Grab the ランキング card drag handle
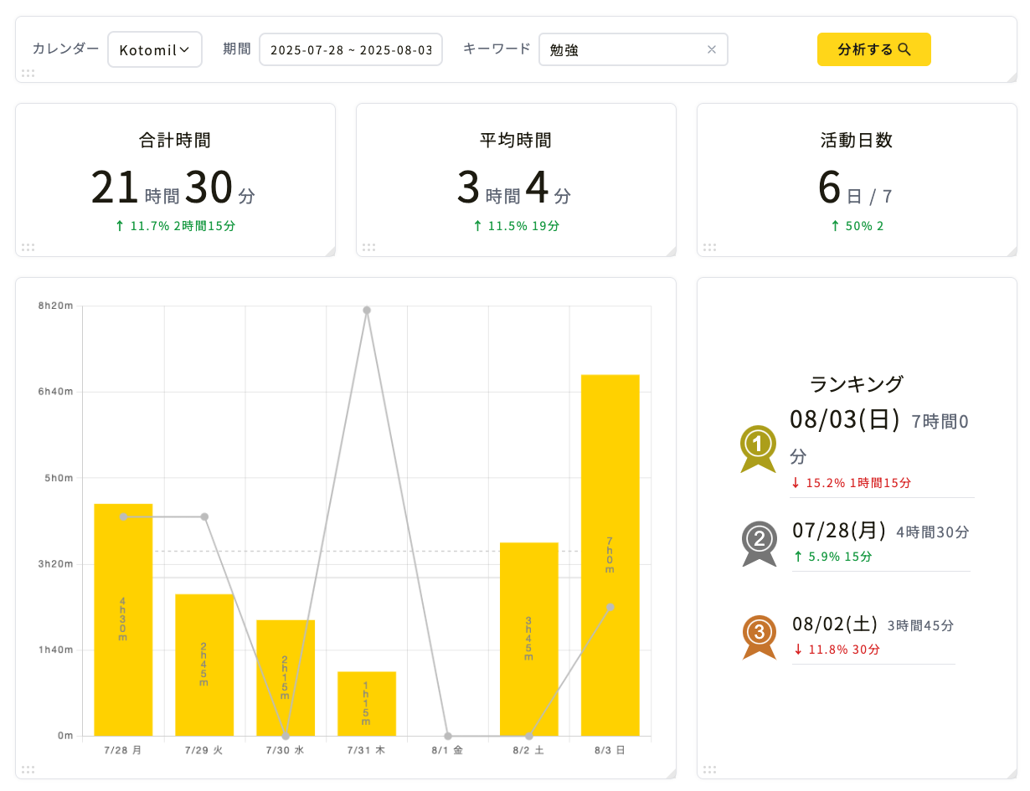The height and width of the screenshot is (791, 1030). click(709, 769)
